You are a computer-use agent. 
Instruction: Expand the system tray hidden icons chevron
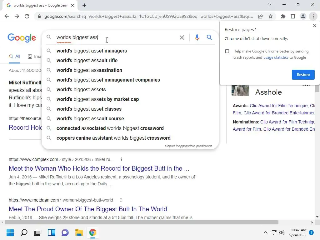[x=266, y=232]
